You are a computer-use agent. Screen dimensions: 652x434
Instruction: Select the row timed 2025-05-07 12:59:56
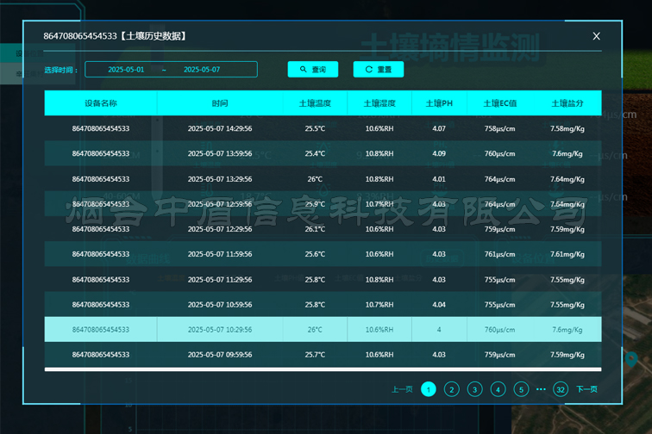coord(323,204)
